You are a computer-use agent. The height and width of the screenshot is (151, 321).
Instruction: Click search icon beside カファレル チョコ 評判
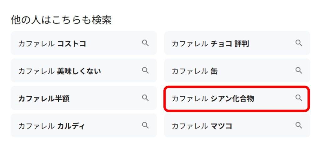[x=299, y=43]
